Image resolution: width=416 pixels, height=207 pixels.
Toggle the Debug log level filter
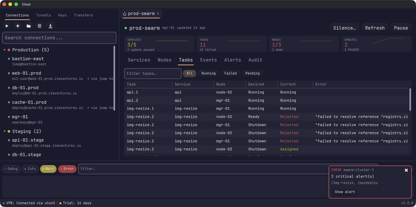pos(11,169)
